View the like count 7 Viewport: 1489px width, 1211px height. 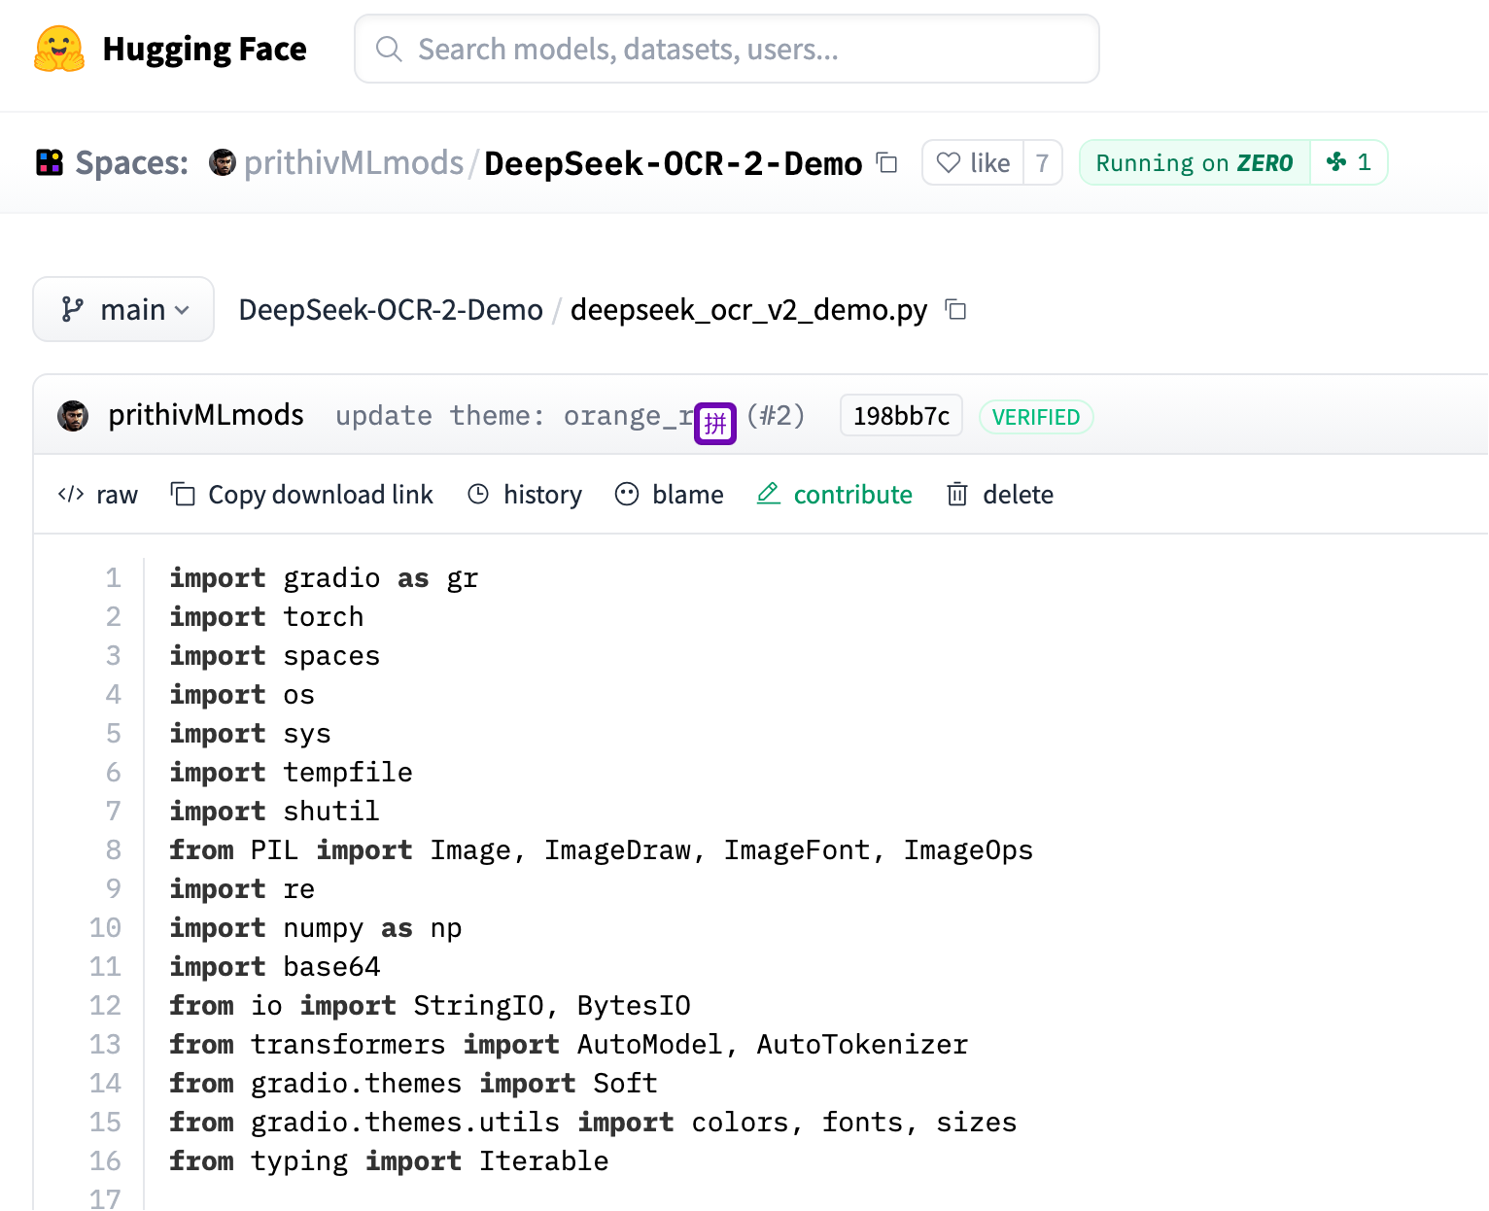(x=1042, y=162)
